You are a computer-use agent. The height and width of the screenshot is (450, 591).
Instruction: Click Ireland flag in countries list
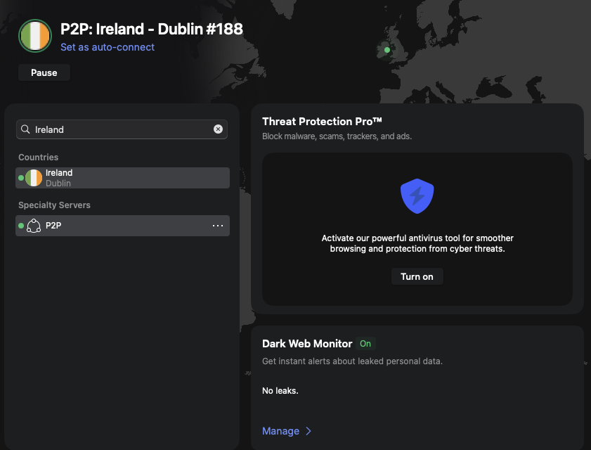pos(34,178)
